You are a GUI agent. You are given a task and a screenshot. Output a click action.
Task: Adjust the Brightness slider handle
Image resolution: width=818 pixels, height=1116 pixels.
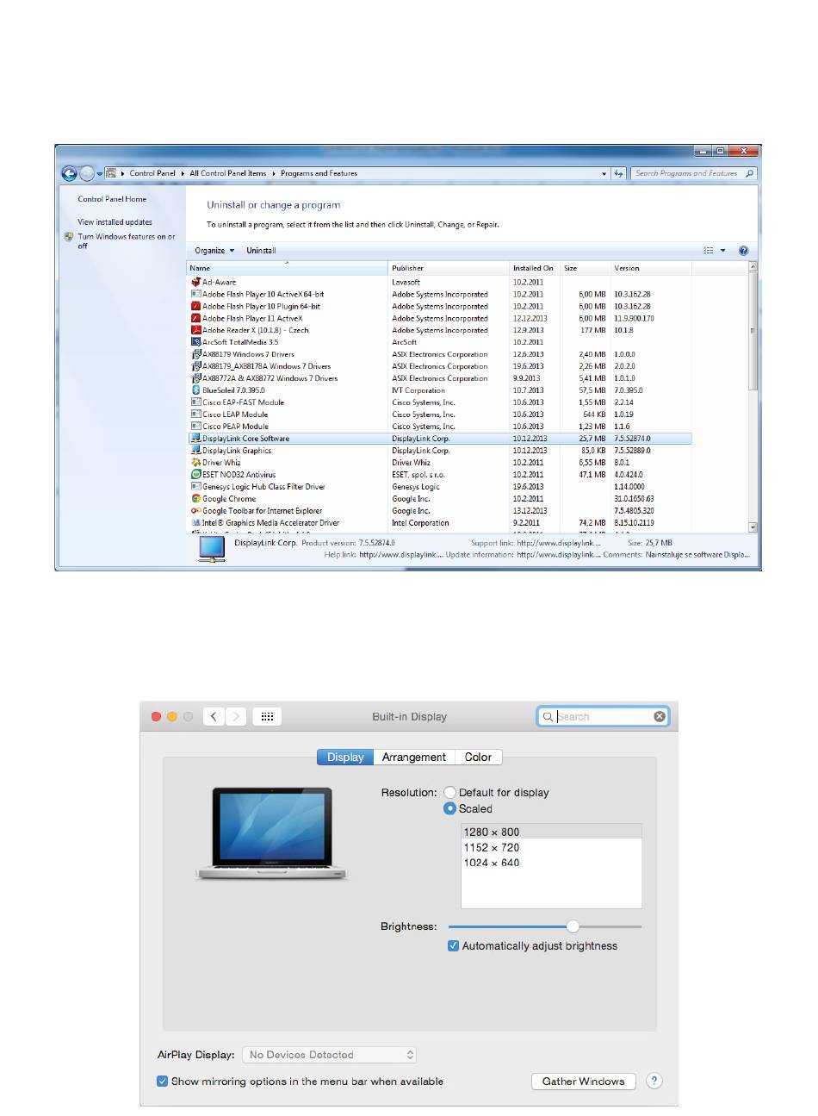click(x=573, y=926)
